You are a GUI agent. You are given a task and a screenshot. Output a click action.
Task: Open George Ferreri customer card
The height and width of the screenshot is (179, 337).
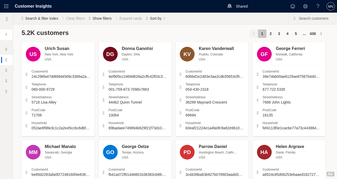290,49
